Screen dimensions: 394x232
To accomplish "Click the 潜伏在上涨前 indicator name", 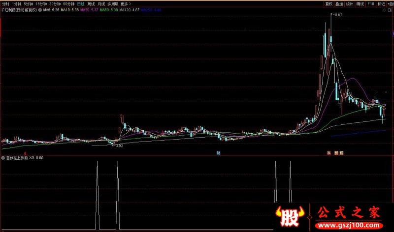I will (x=17, y=158).
